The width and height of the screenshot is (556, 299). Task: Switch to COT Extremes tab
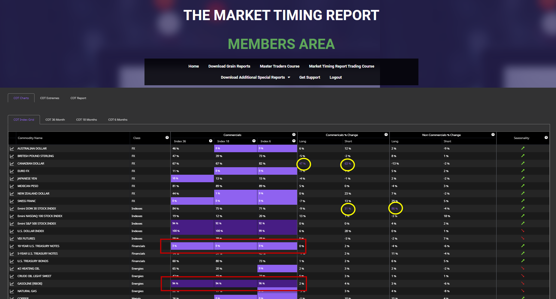coord(50,98)
